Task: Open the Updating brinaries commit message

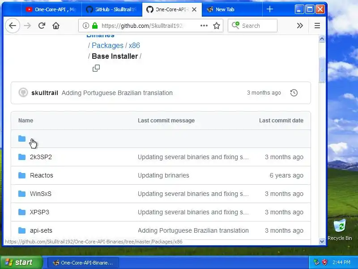Action: pyautogui.click(x=163, y=175)
